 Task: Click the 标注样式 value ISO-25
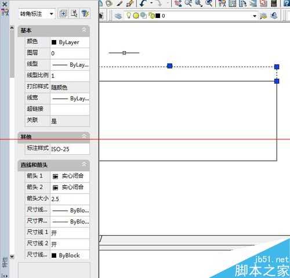click(x=70, y=149)
